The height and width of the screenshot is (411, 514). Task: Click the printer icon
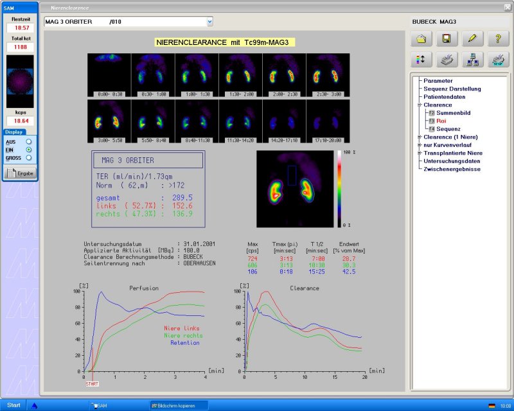[x=447, y=61]
